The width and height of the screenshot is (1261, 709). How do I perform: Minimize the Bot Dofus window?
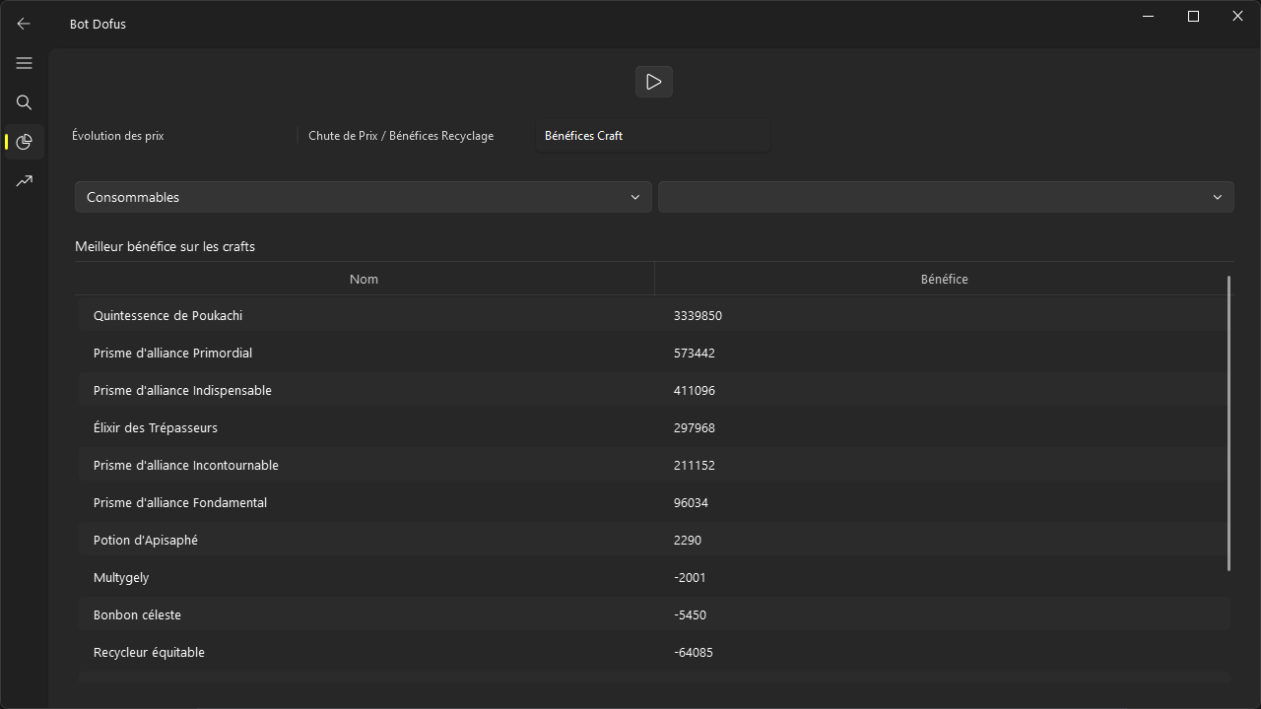pos(1149,16)
